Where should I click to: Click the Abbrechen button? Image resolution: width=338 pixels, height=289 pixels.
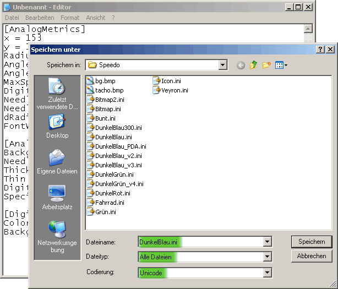[x=311, y=256]
